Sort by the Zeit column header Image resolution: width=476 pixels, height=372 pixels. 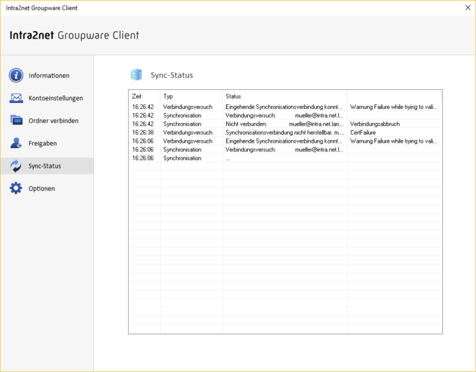(x=145, y=96)
